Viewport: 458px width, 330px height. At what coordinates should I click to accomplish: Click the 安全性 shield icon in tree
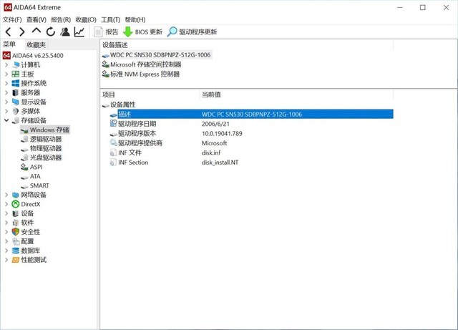tap(15, 232)
